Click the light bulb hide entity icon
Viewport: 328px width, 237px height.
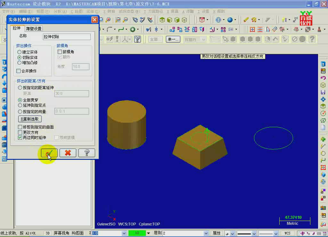pos(284,20)
